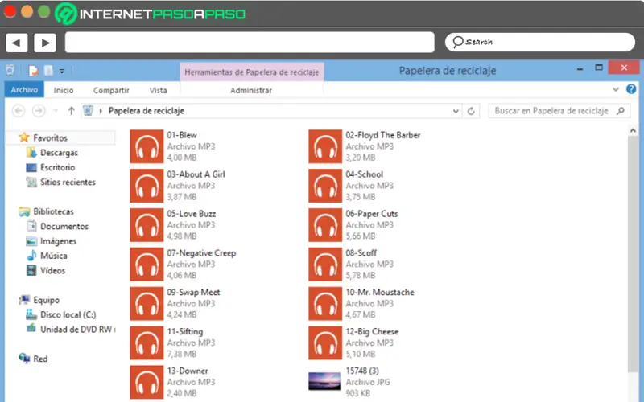
Task: Select the 15748 (3) JPG thumbnail
Action: [324, 381]
